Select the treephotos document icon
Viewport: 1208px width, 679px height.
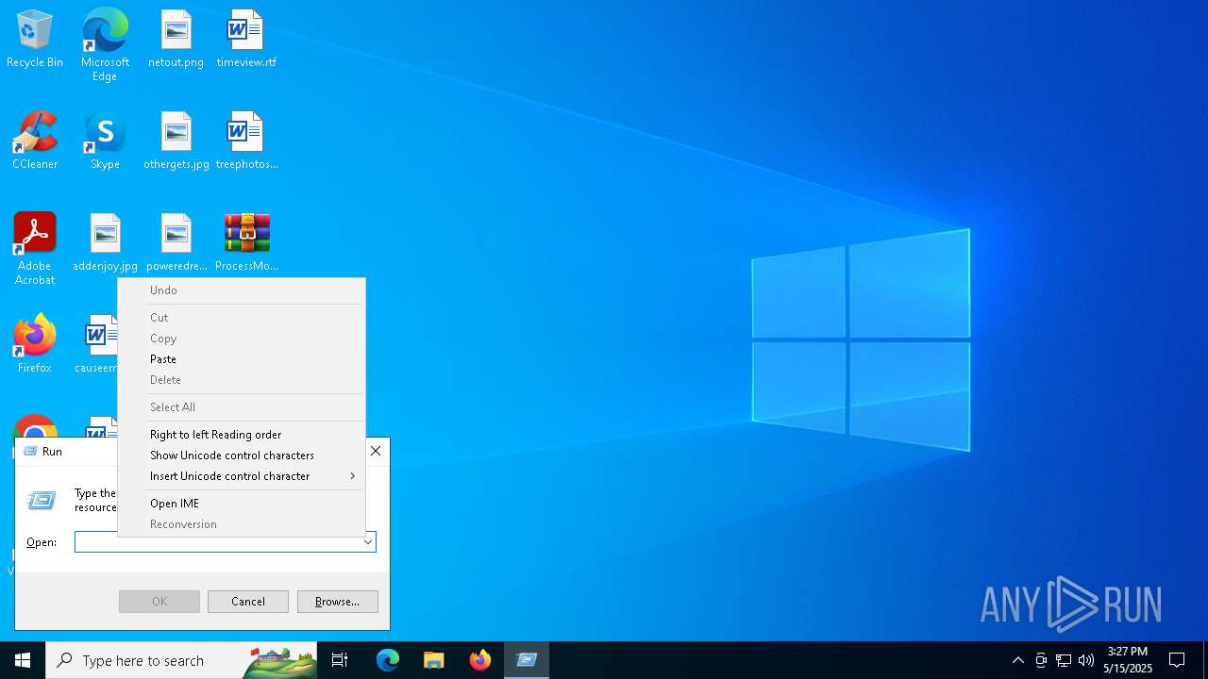coord(246,141)
